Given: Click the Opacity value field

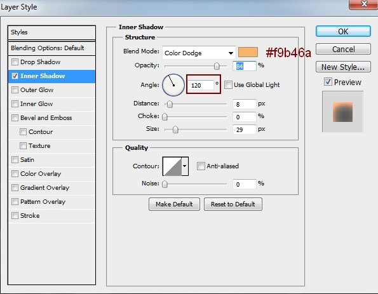Looking at the screenshot, I should click(244, 66).
